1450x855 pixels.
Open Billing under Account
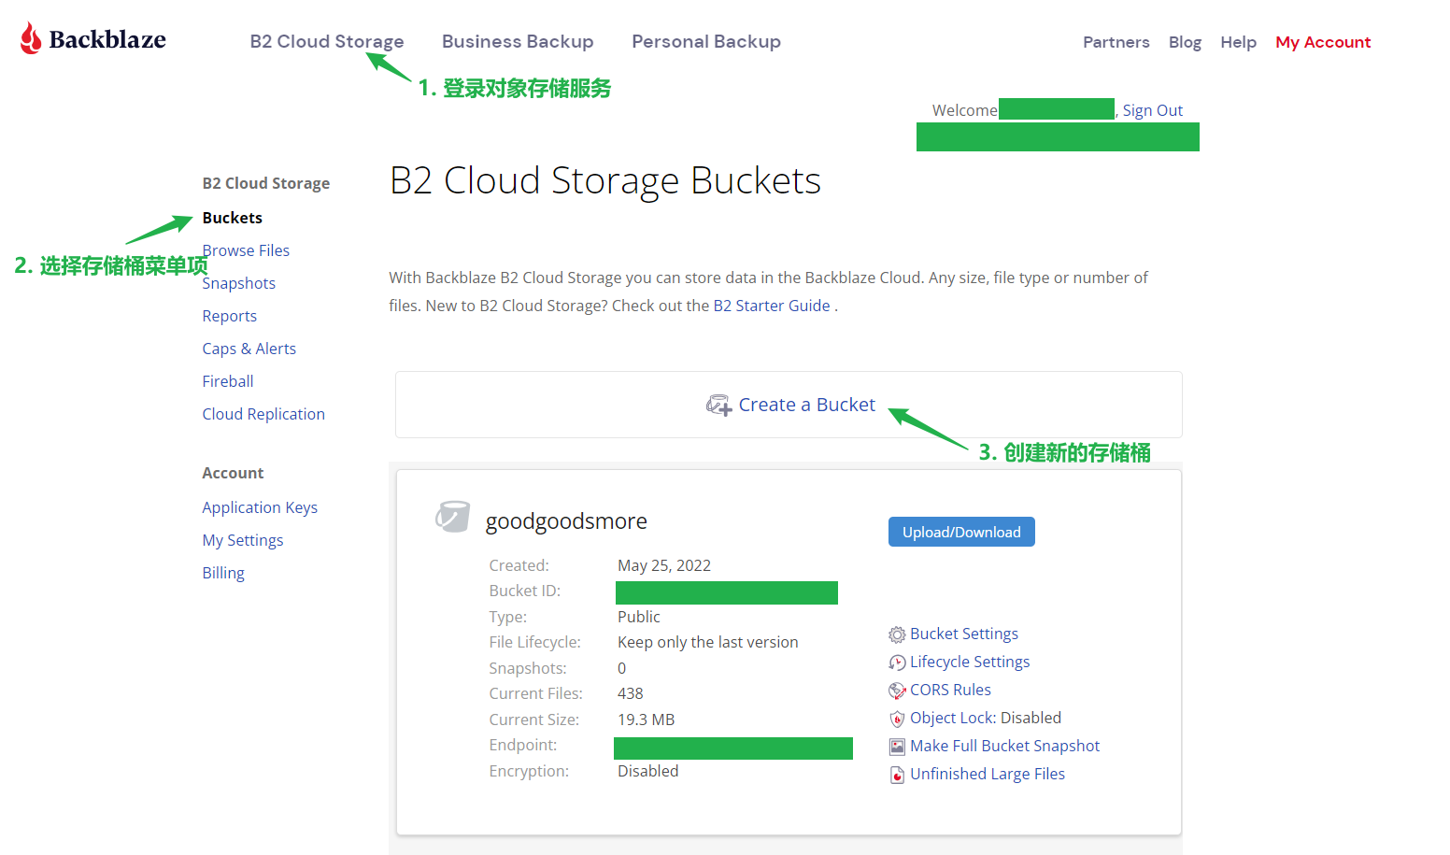pos(223,573)
